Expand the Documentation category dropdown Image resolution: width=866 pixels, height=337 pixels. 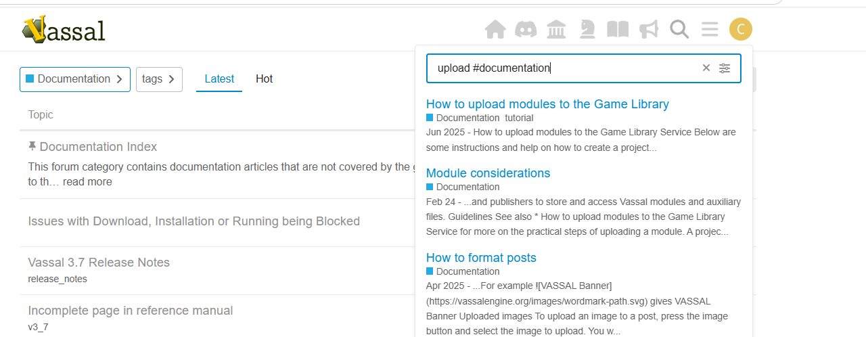click(75, 79)
